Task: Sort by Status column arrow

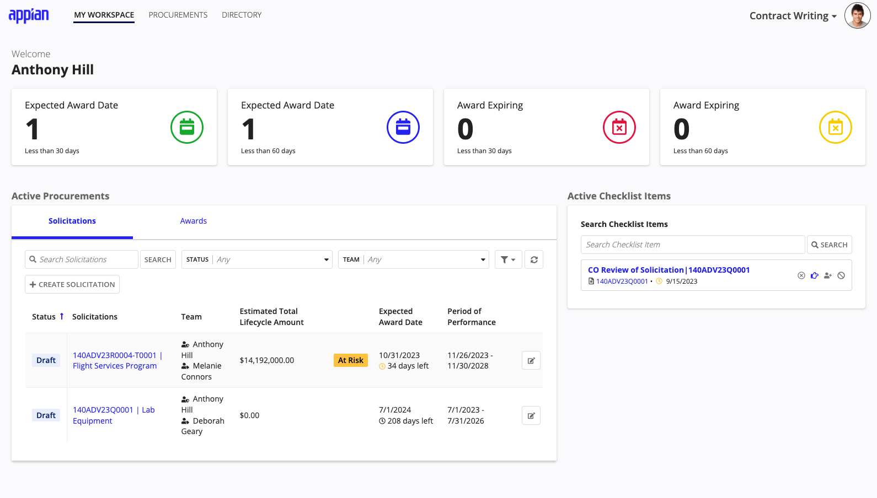Action: (x=62, y=316)
